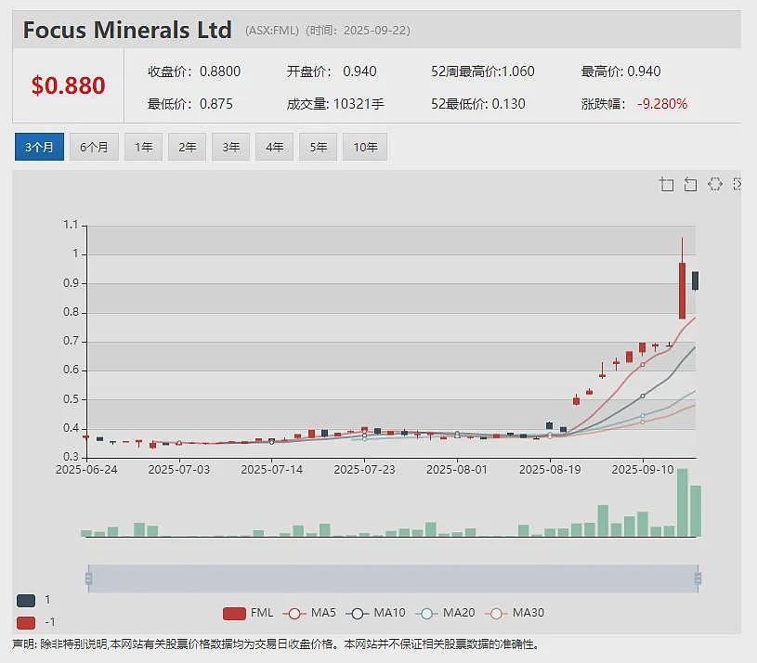Open the 4年 time range view

click(274, 147)
